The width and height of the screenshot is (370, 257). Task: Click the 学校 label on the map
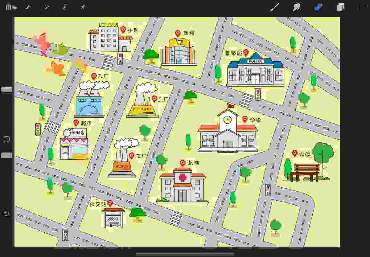pos(256,120)
